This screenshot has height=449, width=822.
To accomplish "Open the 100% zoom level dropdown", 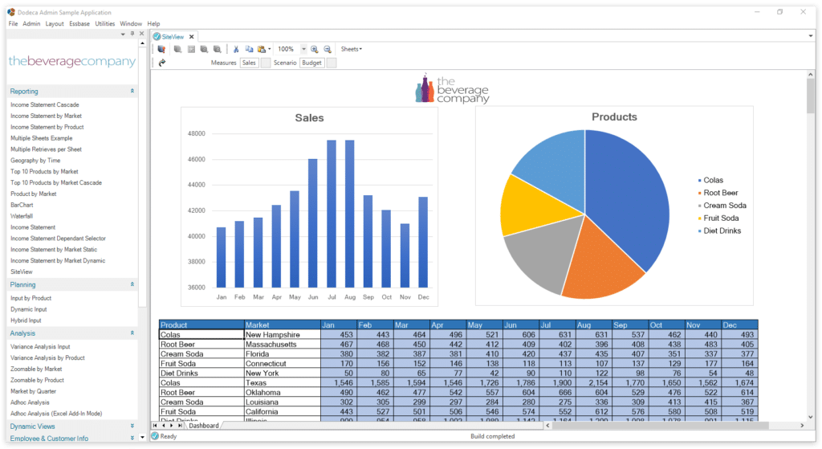I will (303, 49).
